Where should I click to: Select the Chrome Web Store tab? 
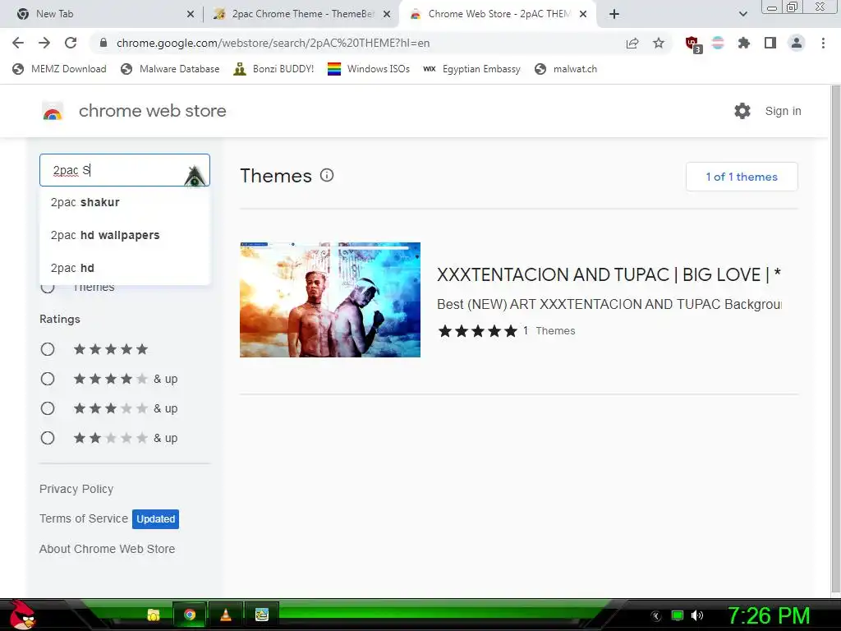tap(499, 14)
